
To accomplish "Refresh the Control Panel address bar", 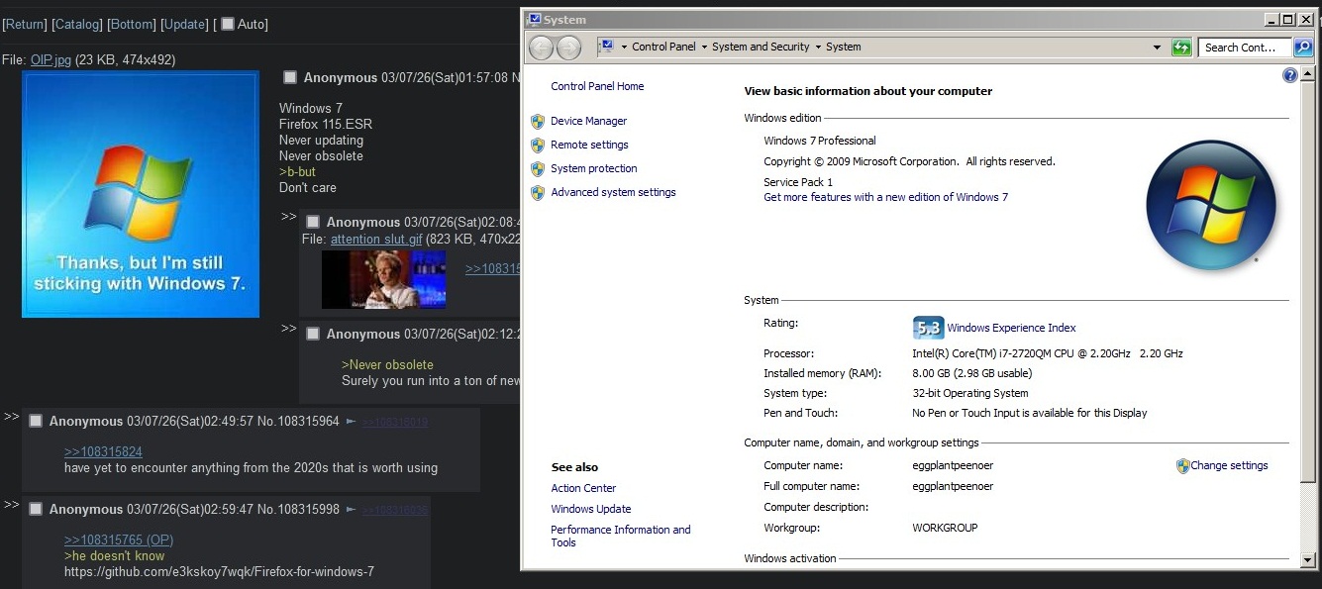I will coord(1181,48).
